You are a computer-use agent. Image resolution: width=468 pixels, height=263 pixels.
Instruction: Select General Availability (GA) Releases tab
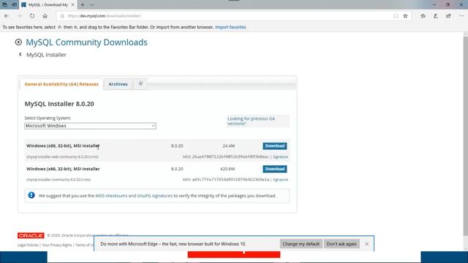click(61, 84)
